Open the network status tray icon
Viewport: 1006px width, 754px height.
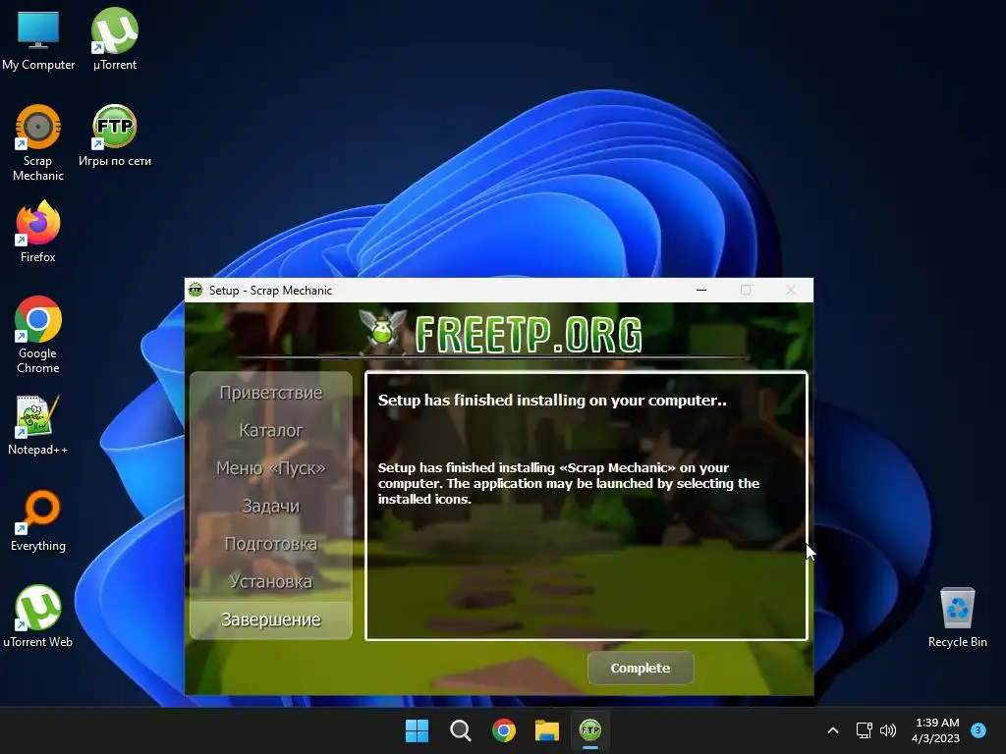[865, 730]
